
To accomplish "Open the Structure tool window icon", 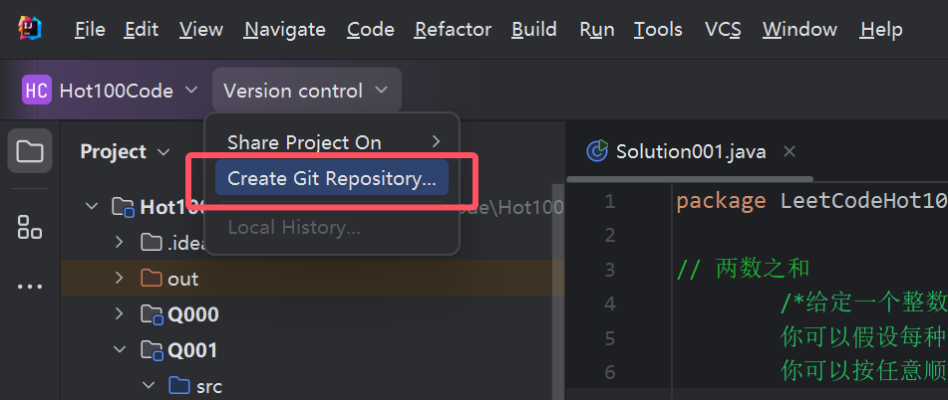I will pos(30,227).
